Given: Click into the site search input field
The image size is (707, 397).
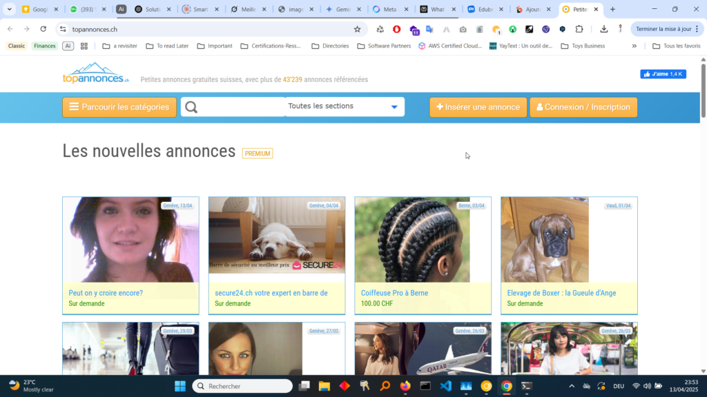Looking at the screenshot, I should [x=240, y=107].
